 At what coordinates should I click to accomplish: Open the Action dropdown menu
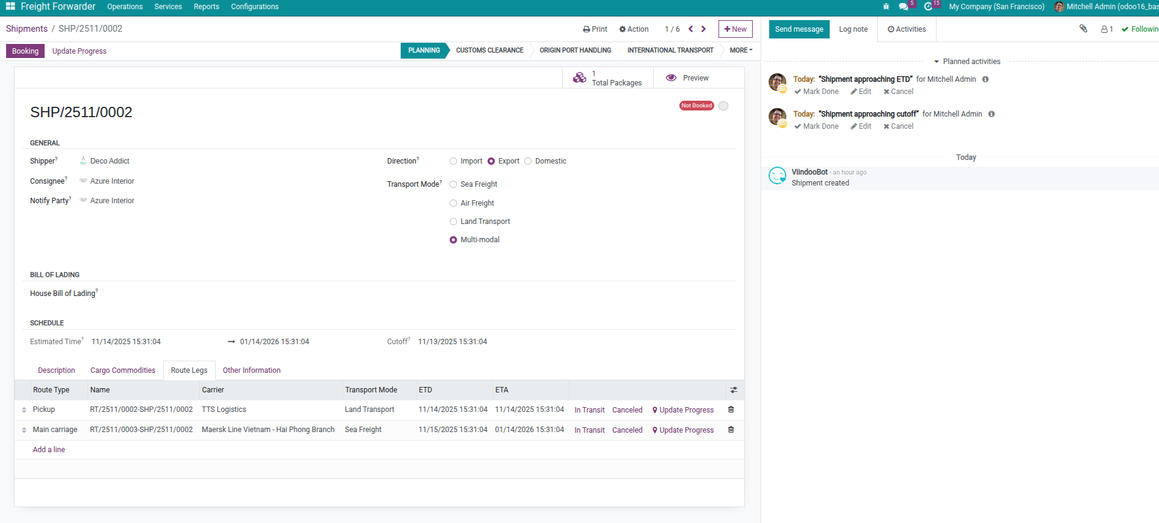[x=634, y=29]
